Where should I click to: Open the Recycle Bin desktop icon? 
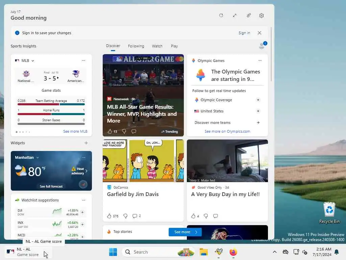pyautogui.click(x=329, y=213)
